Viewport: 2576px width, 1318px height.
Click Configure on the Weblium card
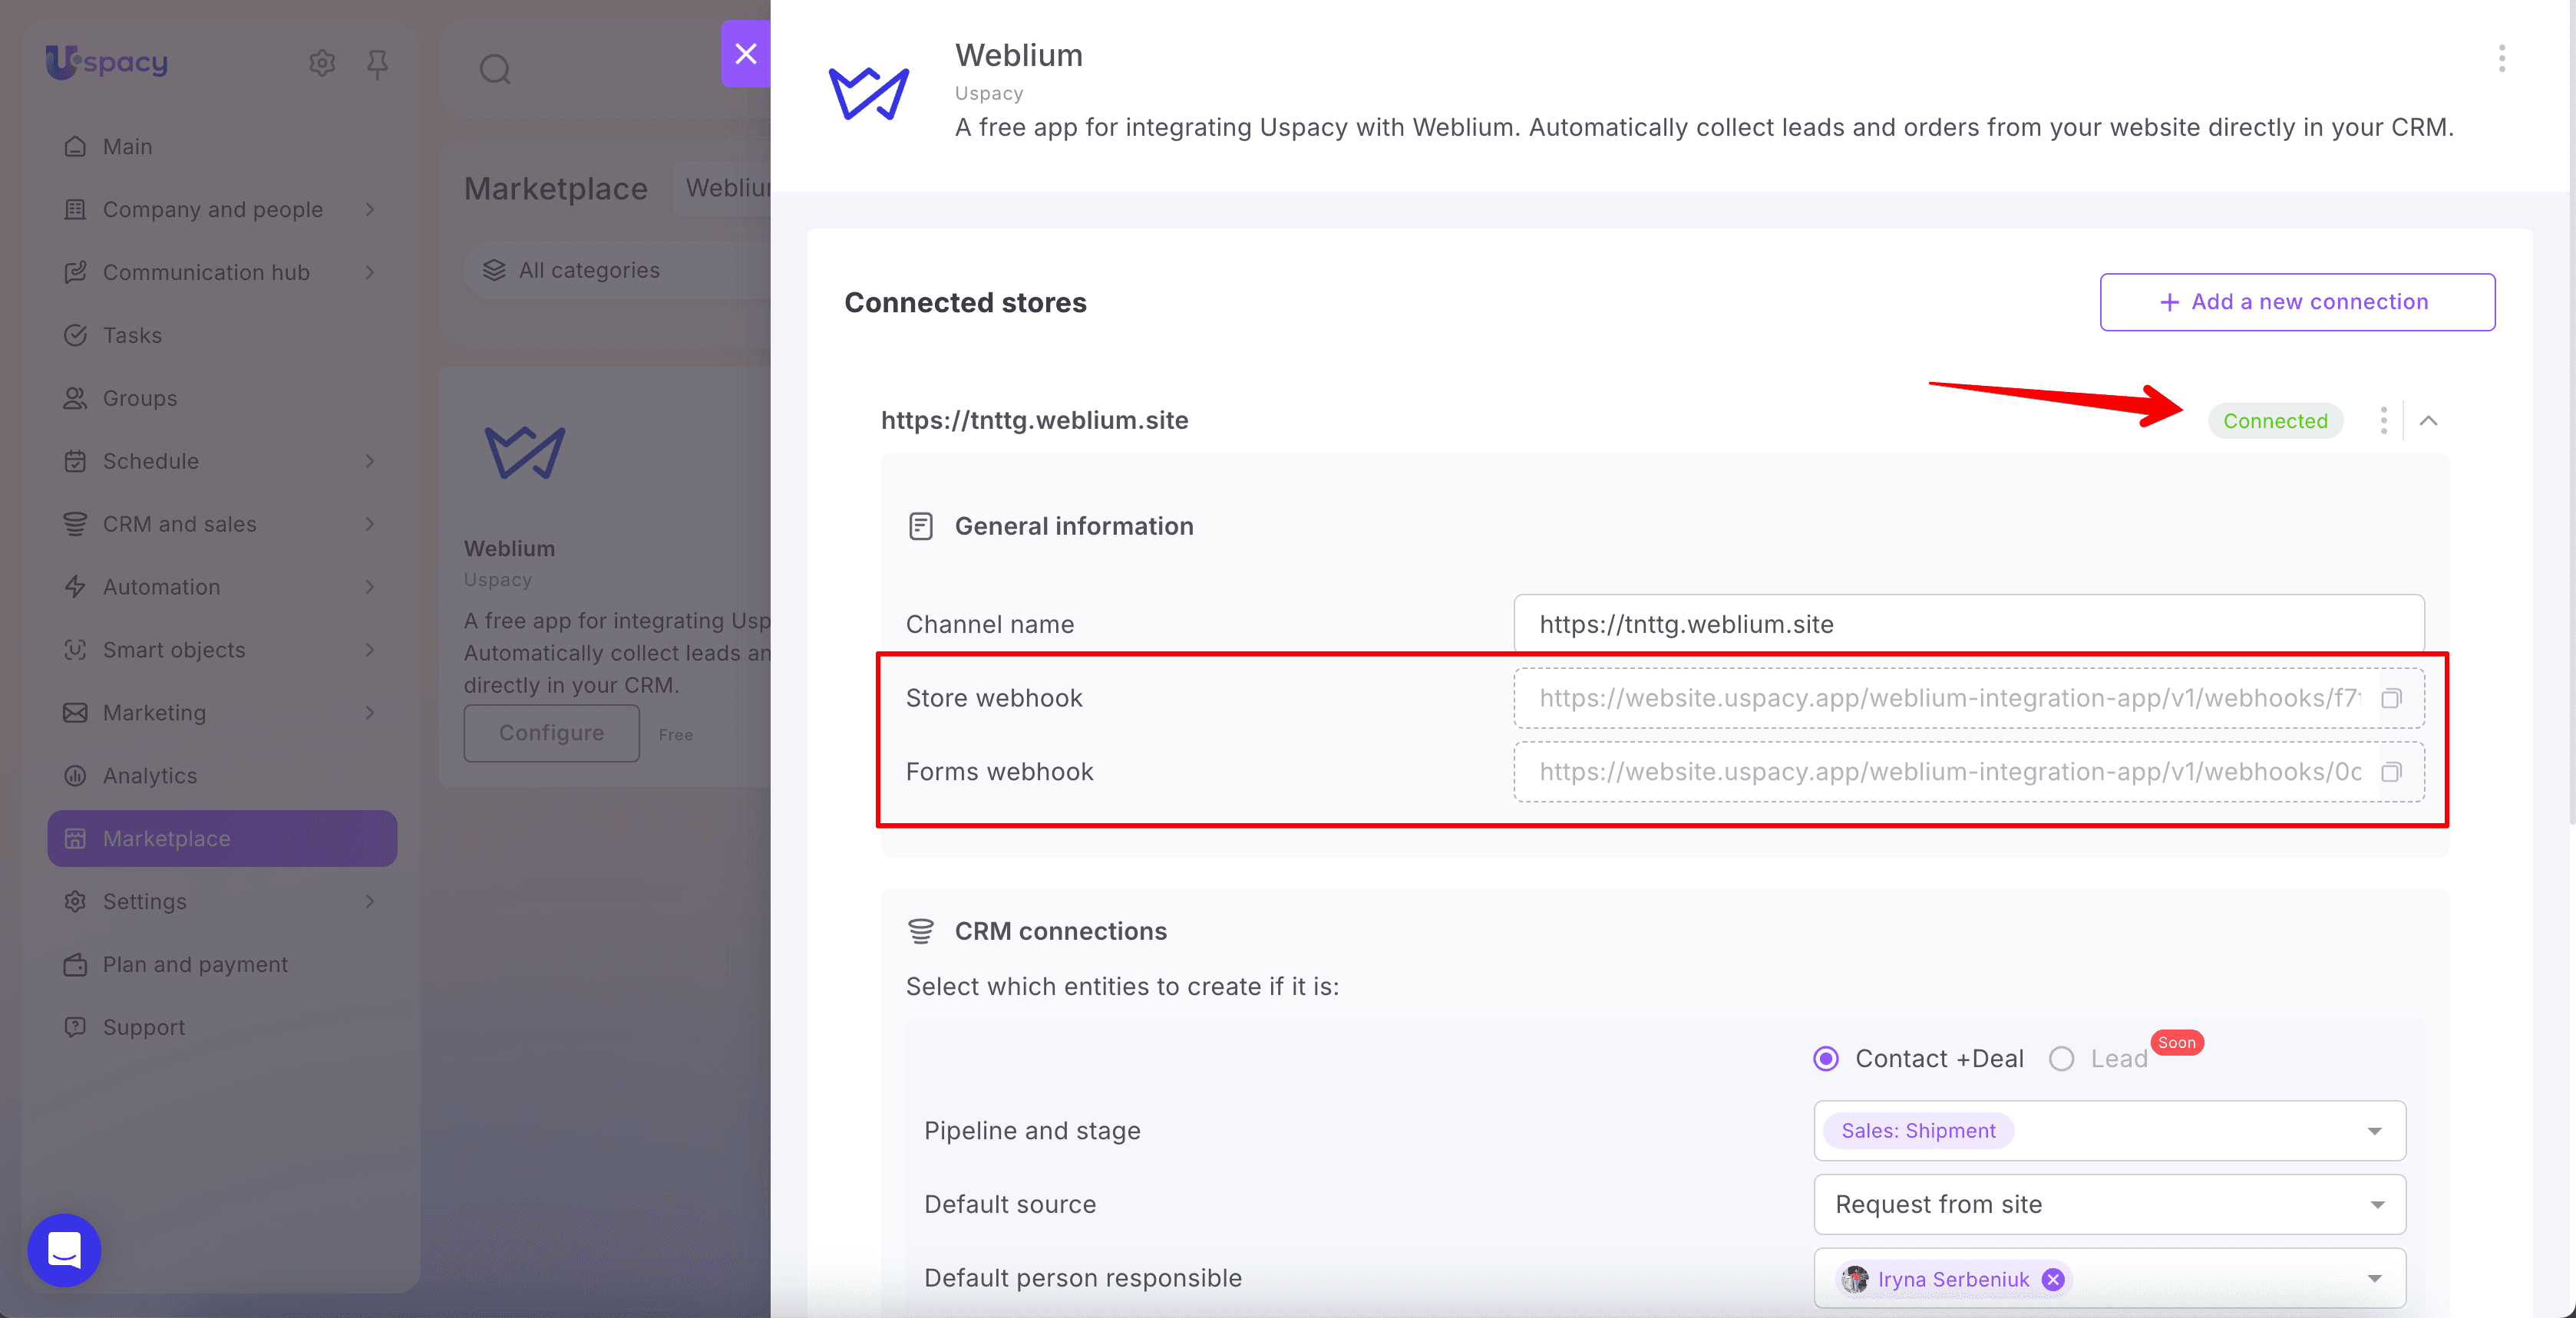point(552,733)
